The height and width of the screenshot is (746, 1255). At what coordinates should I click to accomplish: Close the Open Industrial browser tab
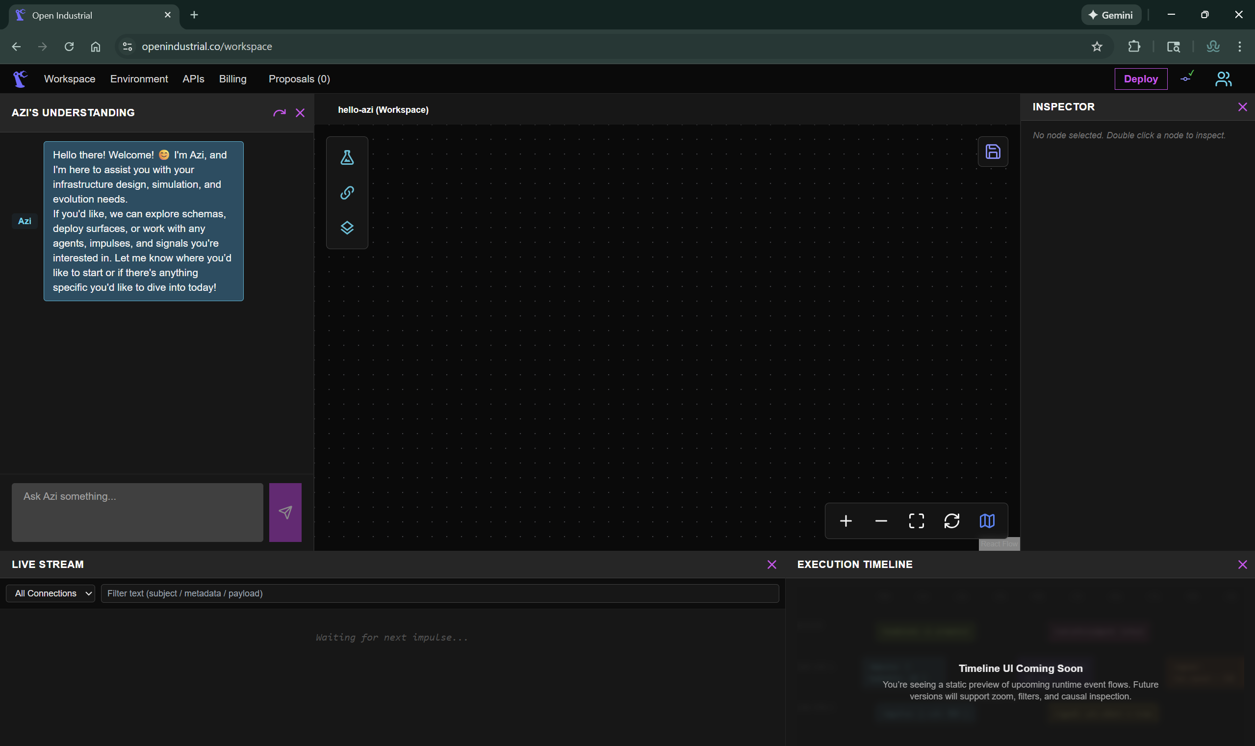168,15
